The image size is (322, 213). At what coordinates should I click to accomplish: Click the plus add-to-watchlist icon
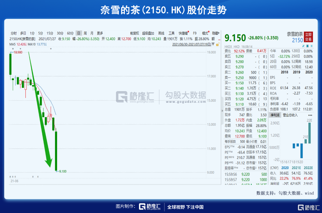311,46
